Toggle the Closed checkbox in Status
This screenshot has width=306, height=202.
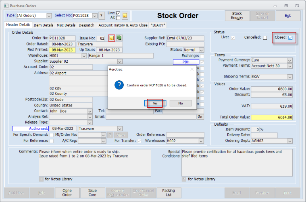click(290, 38)
